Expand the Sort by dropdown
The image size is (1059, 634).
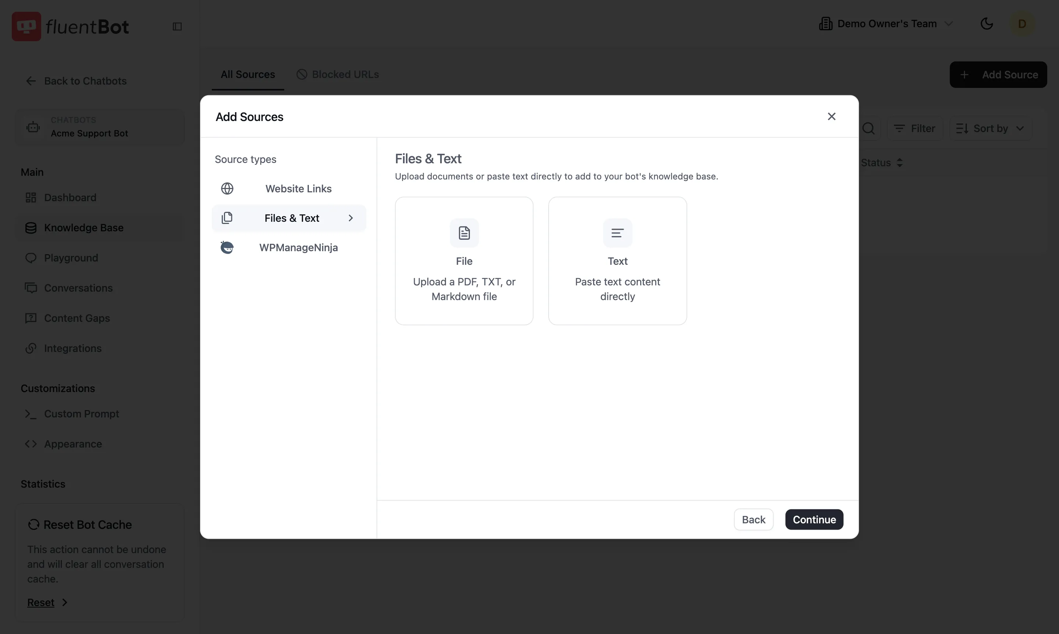point(990,128)
